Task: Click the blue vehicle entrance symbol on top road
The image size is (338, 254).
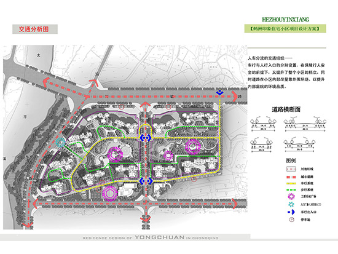Action: coord(219,93)
